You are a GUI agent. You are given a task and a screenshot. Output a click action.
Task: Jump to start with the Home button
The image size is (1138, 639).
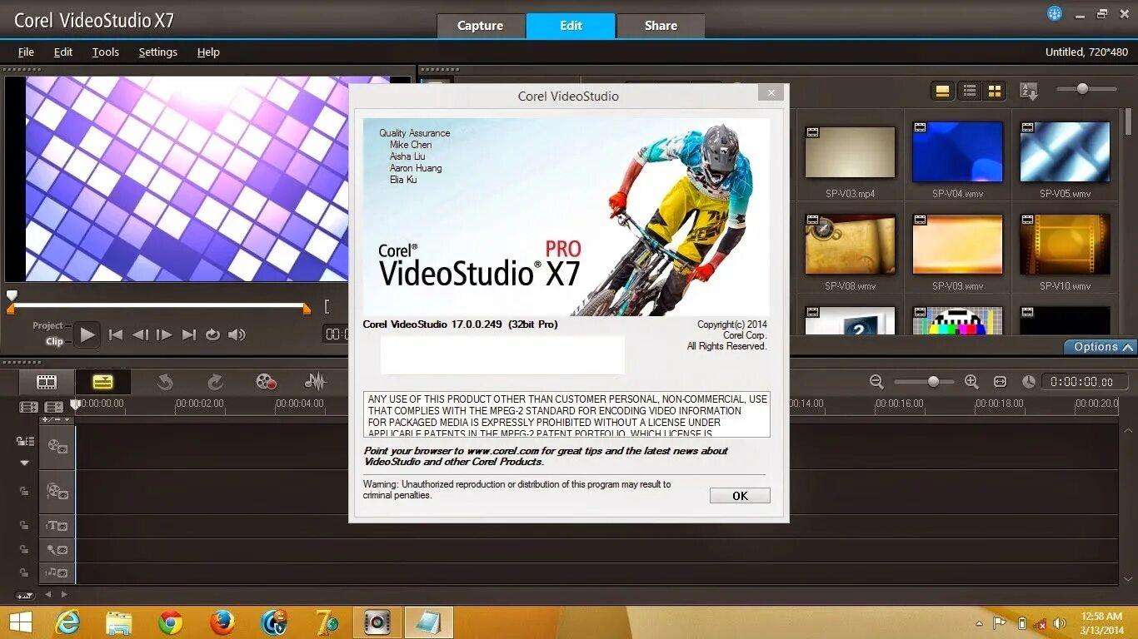point(116,334)
